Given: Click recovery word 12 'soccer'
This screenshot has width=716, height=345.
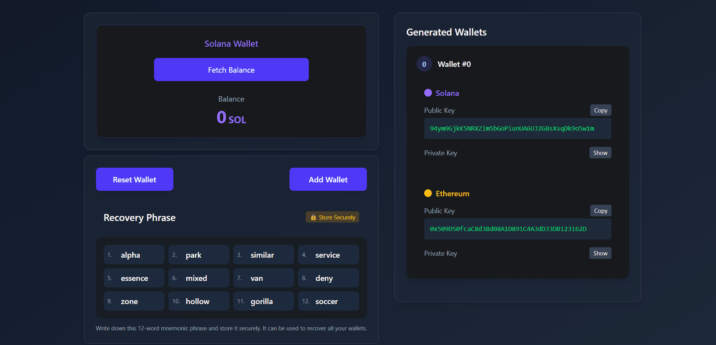Looking at the screenshot, I should click(x=329, y=301).
